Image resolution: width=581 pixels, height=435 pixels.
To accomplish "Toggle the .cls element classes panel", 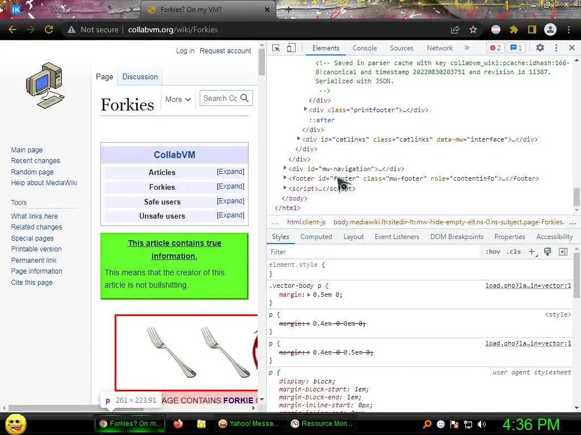I will (513, 252).
